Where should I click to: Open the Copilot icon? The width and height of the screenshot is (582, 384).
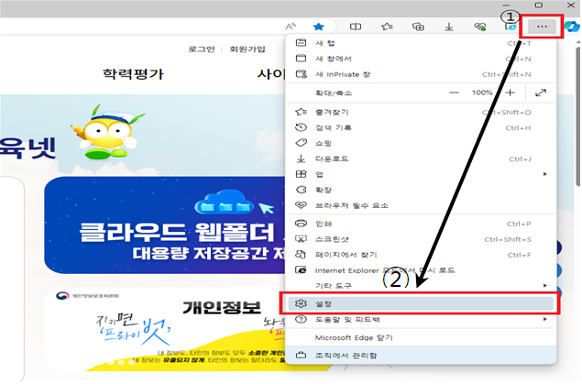pos(572,27)
